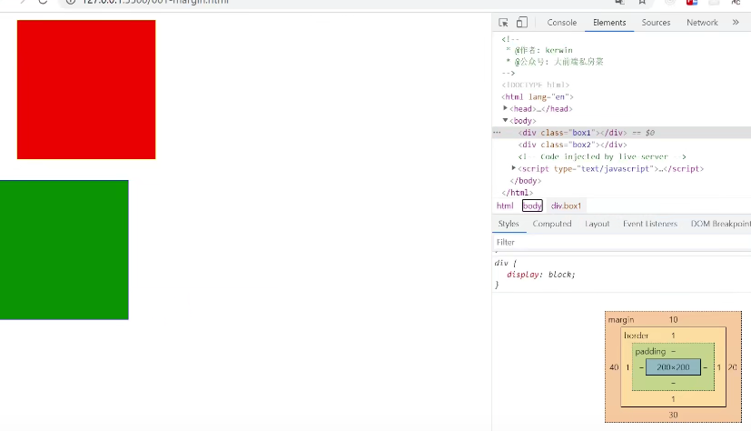Viewport: 751px width, 431px height.
Task: Click the red box on the page
Action: (86, 90)
